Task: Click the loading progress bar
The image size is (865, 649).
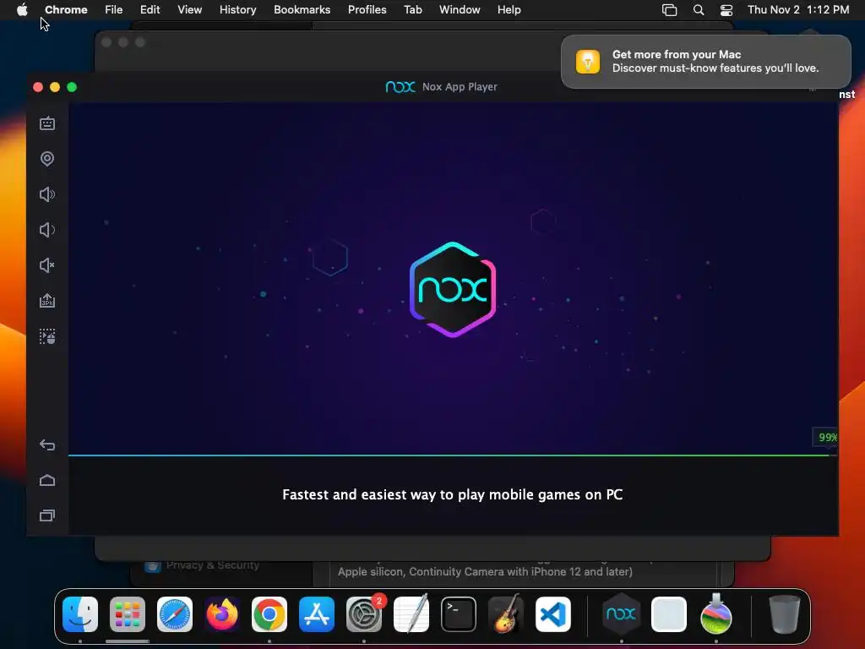Action: (x=453, y=455)
